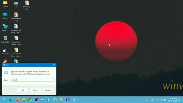This screenshot has width=183, height=103.
Task: Open the blue headphones taskbar app
Action: pos(68,100)
